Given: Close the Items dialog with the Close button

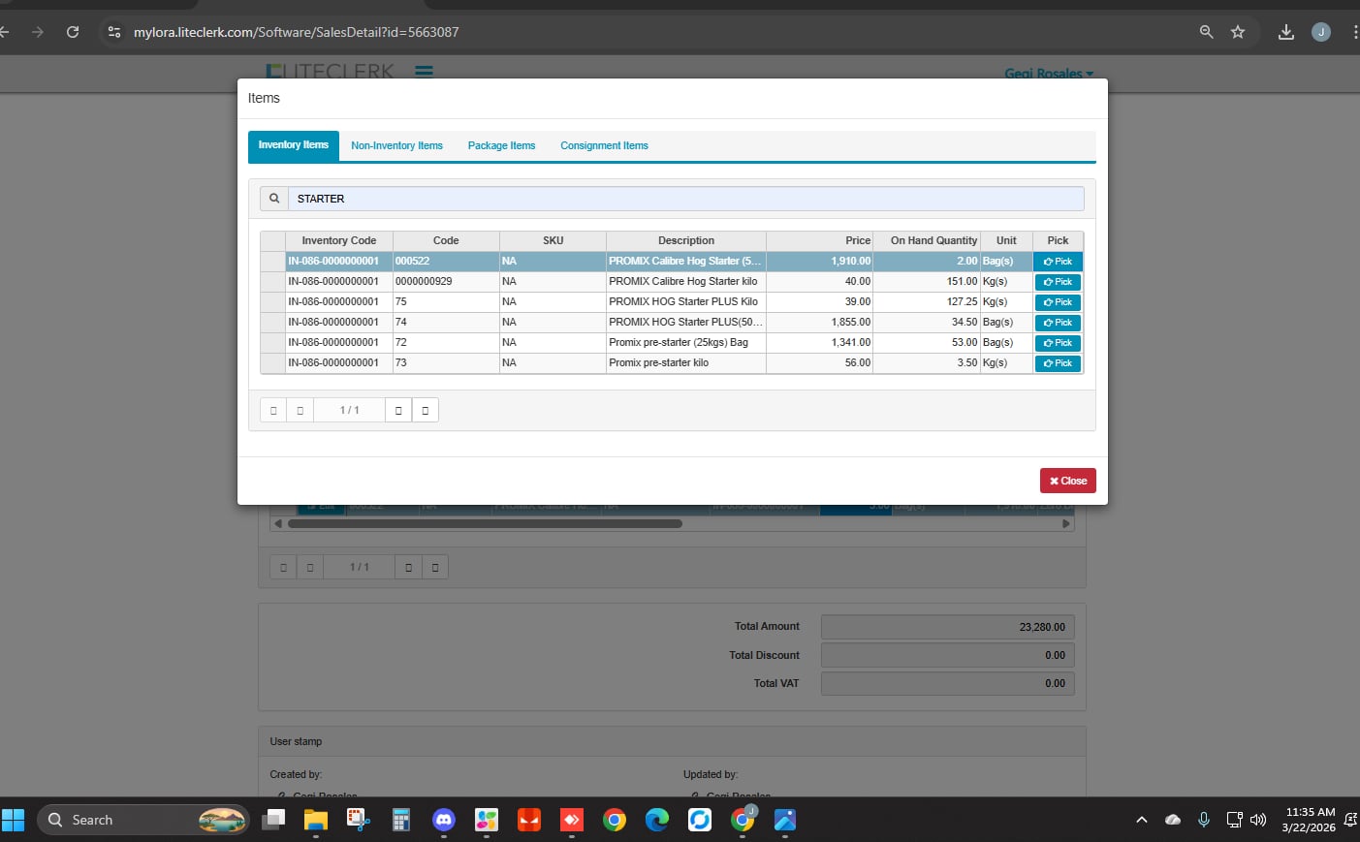Looking at the screenshot, I should coord(1067,481).
